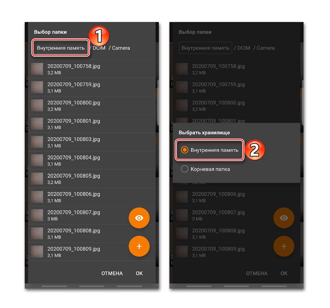The image size is (330, 308).
Task: Go to DCIM folder in left breadcrumb
Action: [x=99, y=48]
